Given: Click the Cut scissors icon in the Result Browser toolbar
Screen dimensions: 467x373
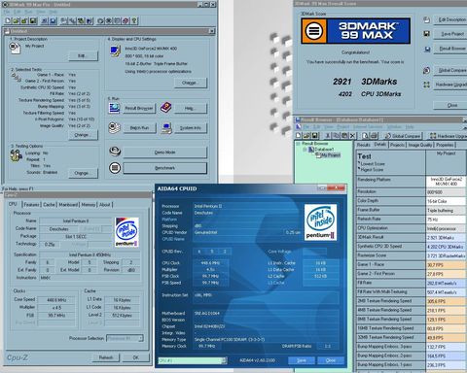Looking at the screenshot, I should click(x=328, y=135).
